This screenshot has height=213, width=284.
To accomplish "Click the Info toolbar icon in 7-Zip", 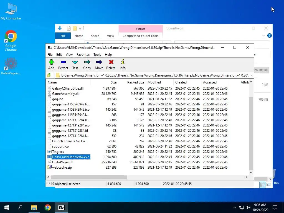I will pyautogui.click(x=123, y=62).
